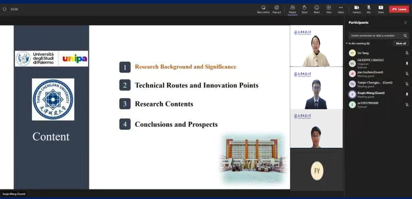Image resolution: width=412 pixels, height=199 pixels.
Task: Open the View layout options
Action: (x=329, y=8)
